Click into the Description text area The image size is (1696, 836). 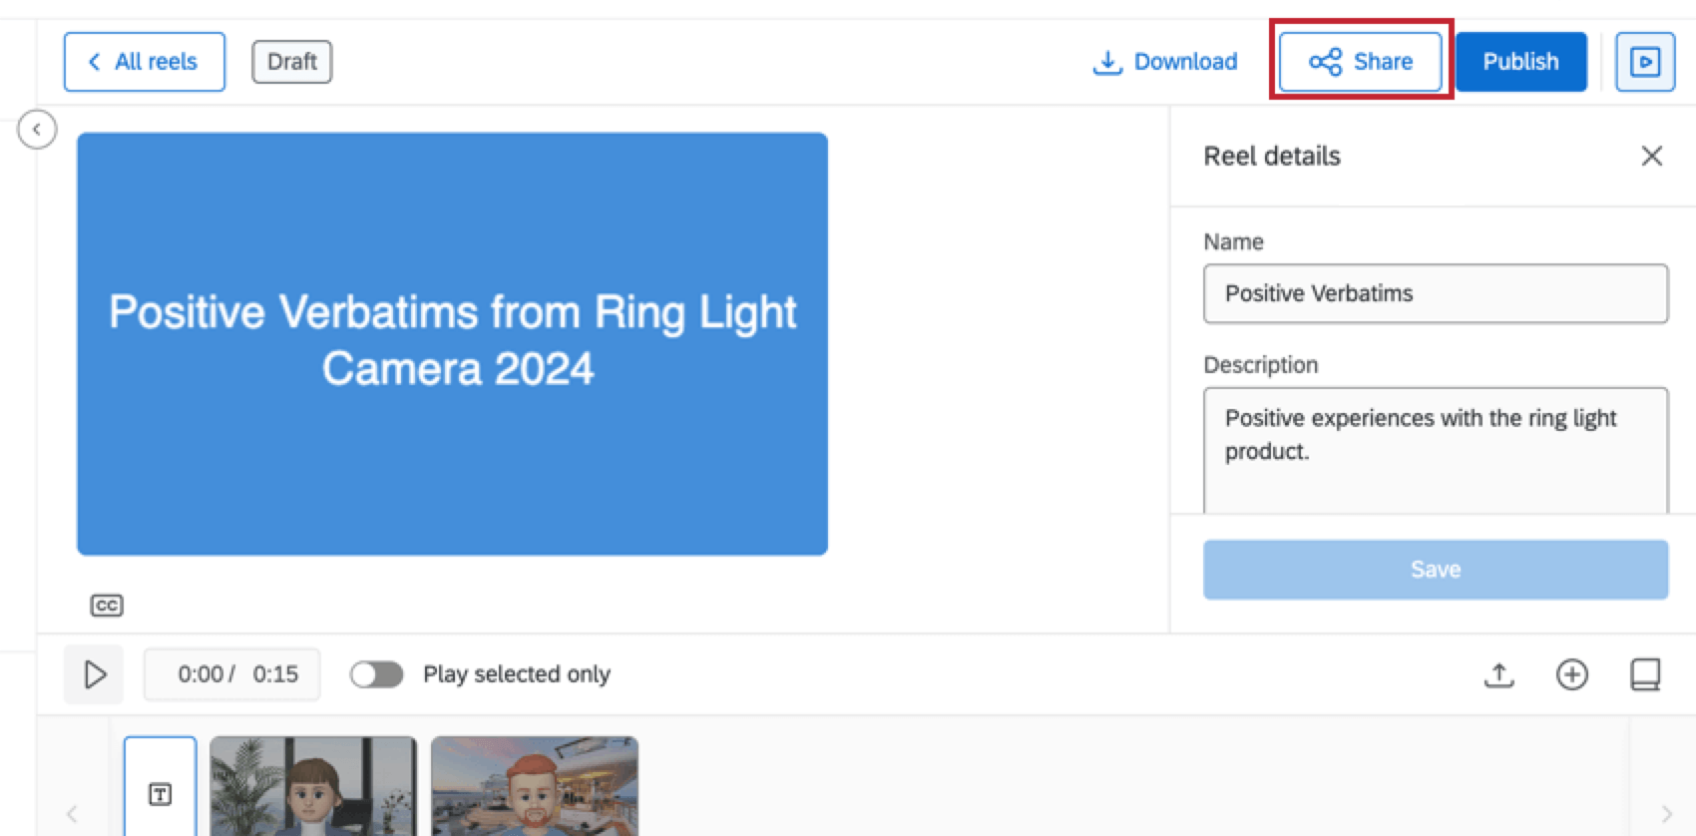coord(1435,449)
